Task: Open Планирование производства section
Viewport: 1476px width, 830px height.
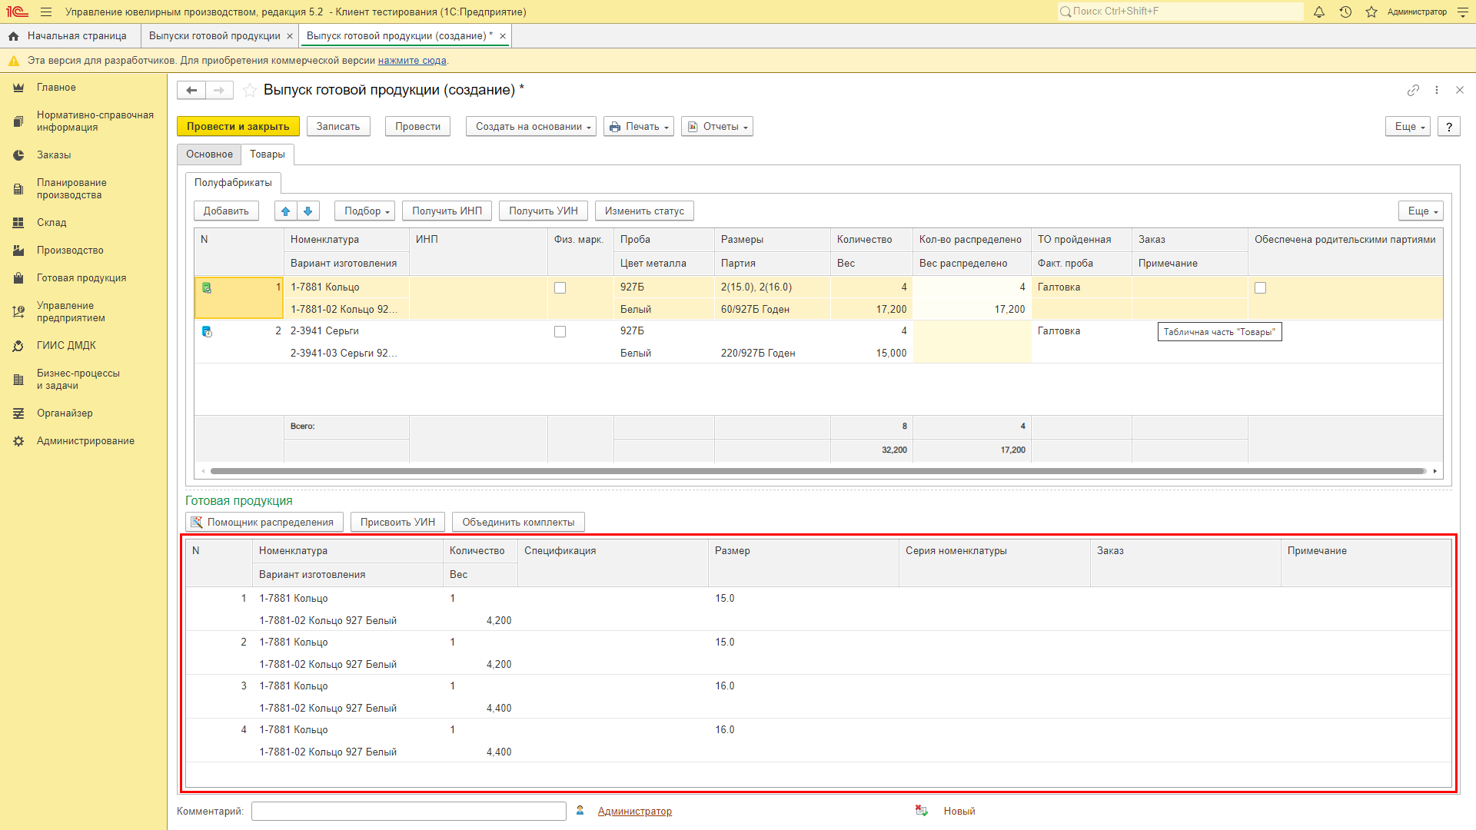Action: [71, 189]
